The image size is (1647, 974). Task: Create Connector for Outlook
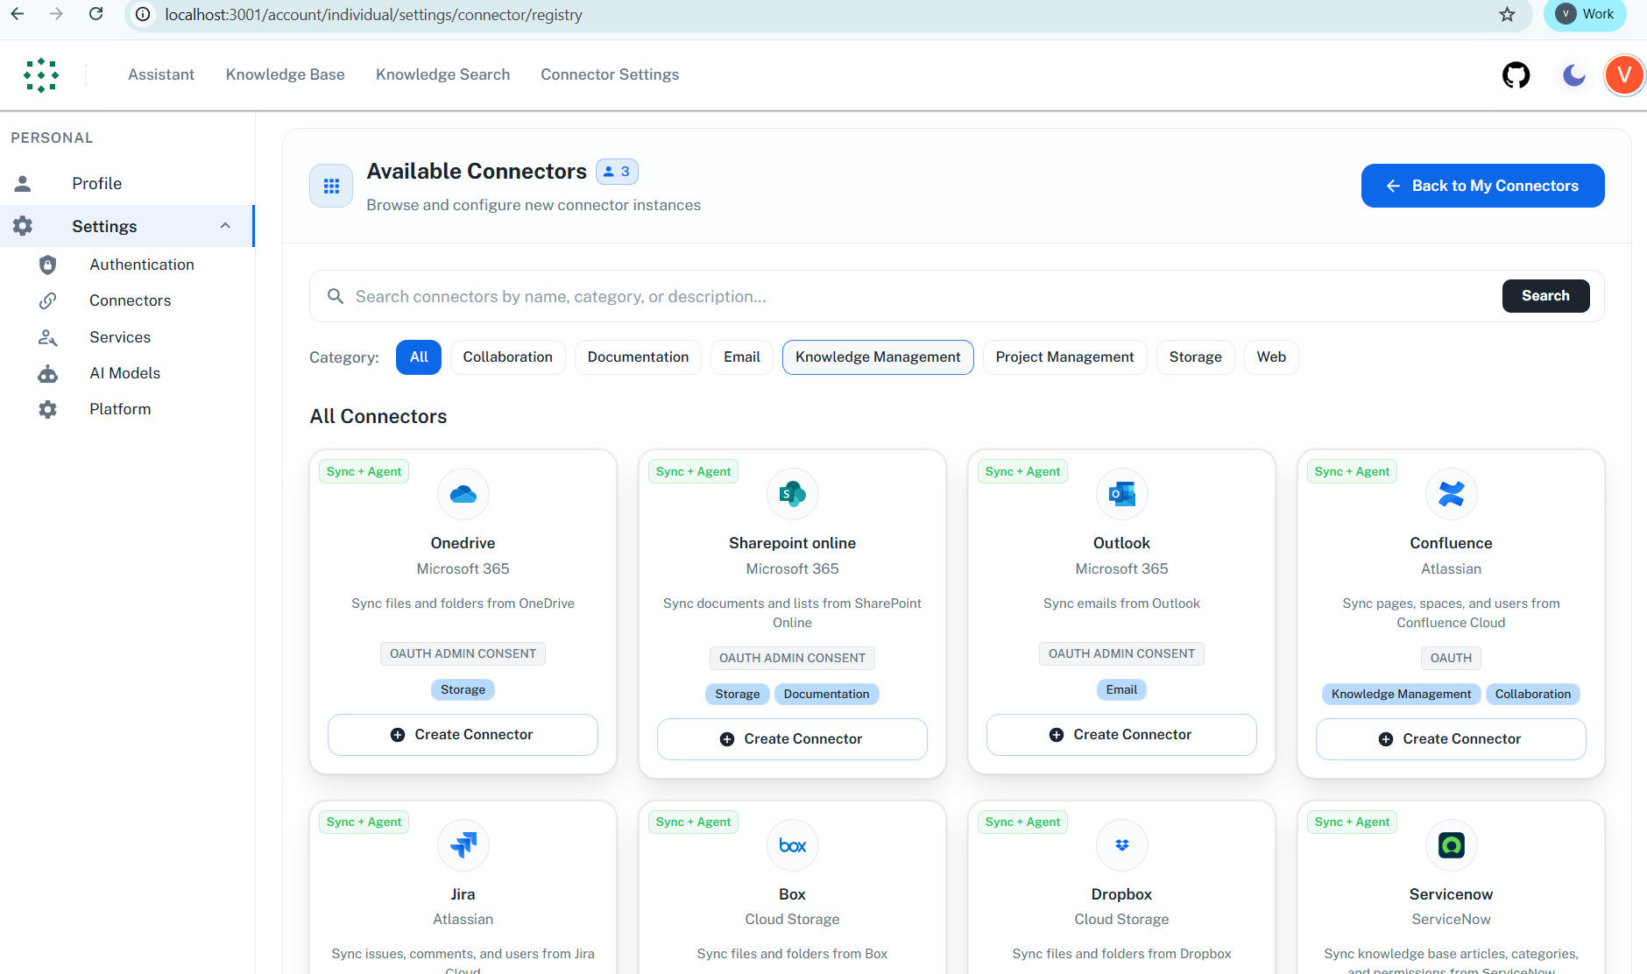pos(1121,734)
